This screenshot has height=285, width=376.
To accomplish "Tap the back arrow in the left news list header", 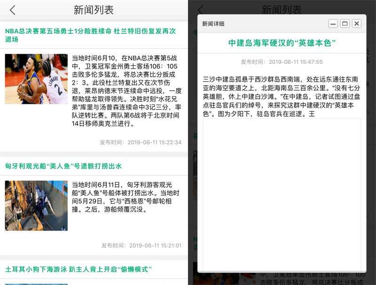I will point(13,10).
